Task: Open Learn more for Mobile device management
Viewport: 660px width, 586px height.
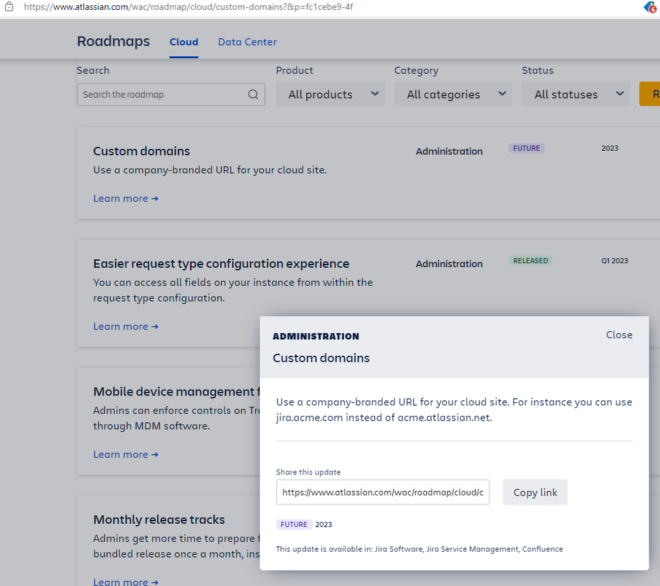Action: pos(126,454)
